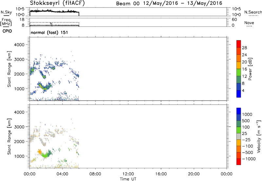262x181 pixels.
Task: Click the "N.Search" legend label
Action: click(x=253, y=12)
